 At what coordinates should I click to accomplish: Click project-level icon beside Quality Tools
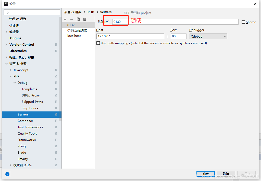pyautogui.click(x=56, y=134)
